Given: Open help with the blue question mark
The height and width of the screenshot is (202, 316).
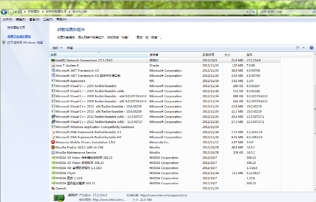Looking at the screenshot, I should 311,48.
